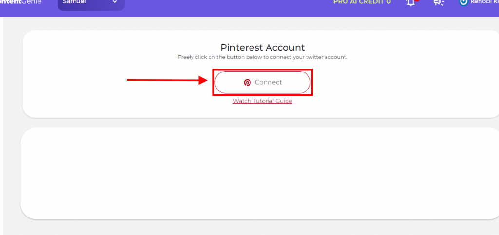Click the ContentGenie logo
Image resolution: width=499 pixels, height=235 pixels.
[x=20, y=2]
